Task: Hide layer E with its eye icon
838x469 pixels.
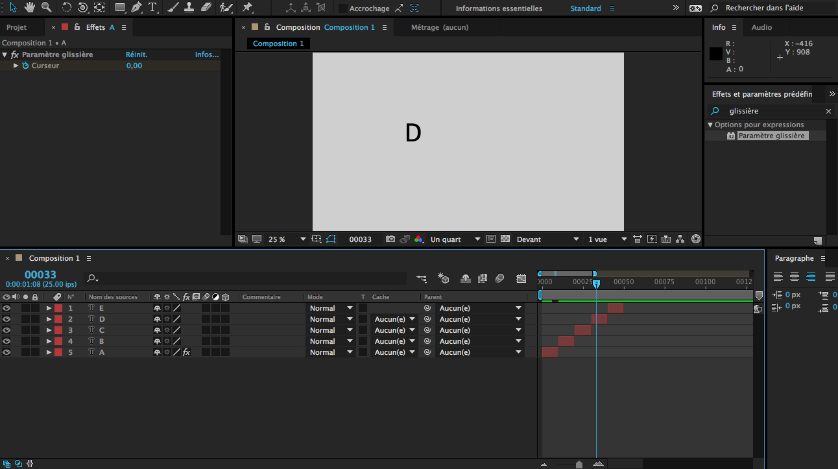Action: click(6, 308)
